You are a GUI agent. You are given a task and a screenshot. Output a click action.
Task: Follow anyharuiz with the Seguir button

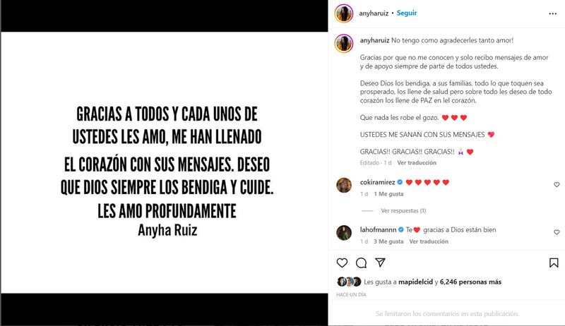[407, 13]
